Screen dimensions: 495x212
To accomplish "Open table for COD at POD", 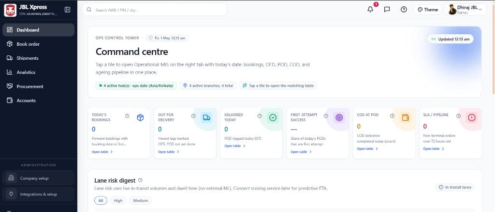I will 367,149.
